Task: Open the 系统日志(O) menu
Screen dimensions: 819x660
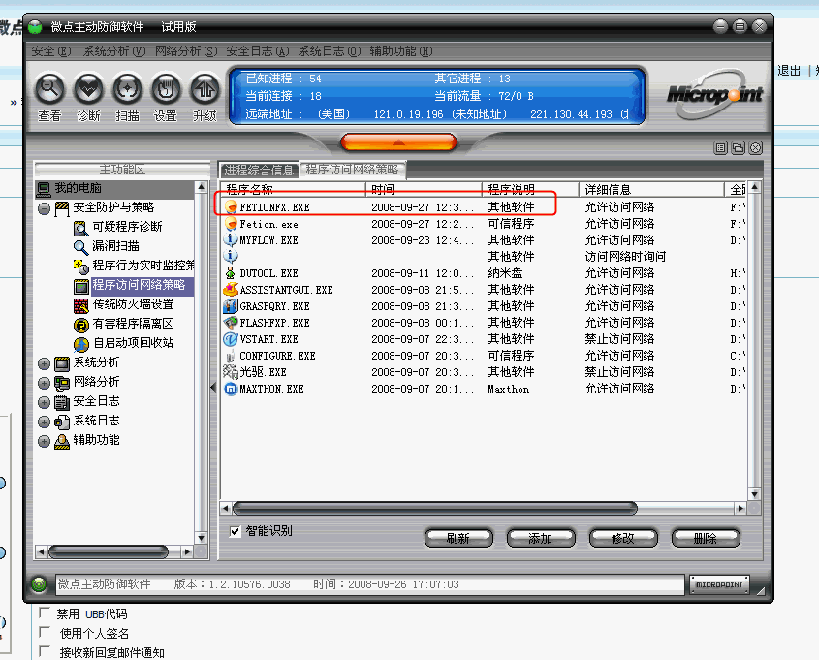Action: pyautogui.click(x=330, y=51)
